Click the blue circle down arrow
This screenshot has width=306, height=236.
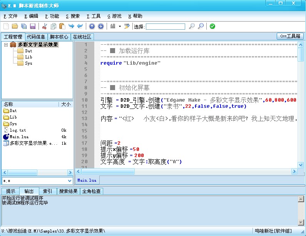tap(101, 26)
